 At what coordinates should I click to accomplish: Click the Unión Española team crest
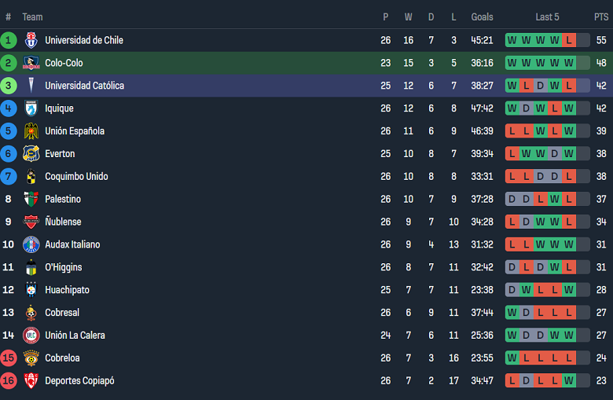click(x=31, y=131)
